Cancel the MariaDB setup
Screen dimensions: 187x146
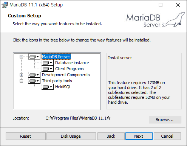click(167, 136)
